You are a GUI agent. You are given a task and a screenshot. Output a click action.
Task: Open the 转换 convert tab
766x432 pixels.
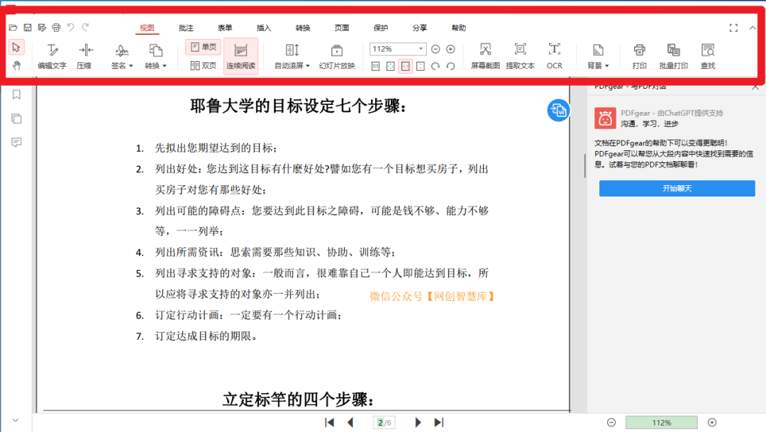pyautogui.click(x=303, y=28)
